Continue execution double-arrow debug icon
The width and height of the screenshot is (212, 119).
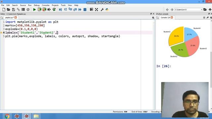tap(80, 10)
